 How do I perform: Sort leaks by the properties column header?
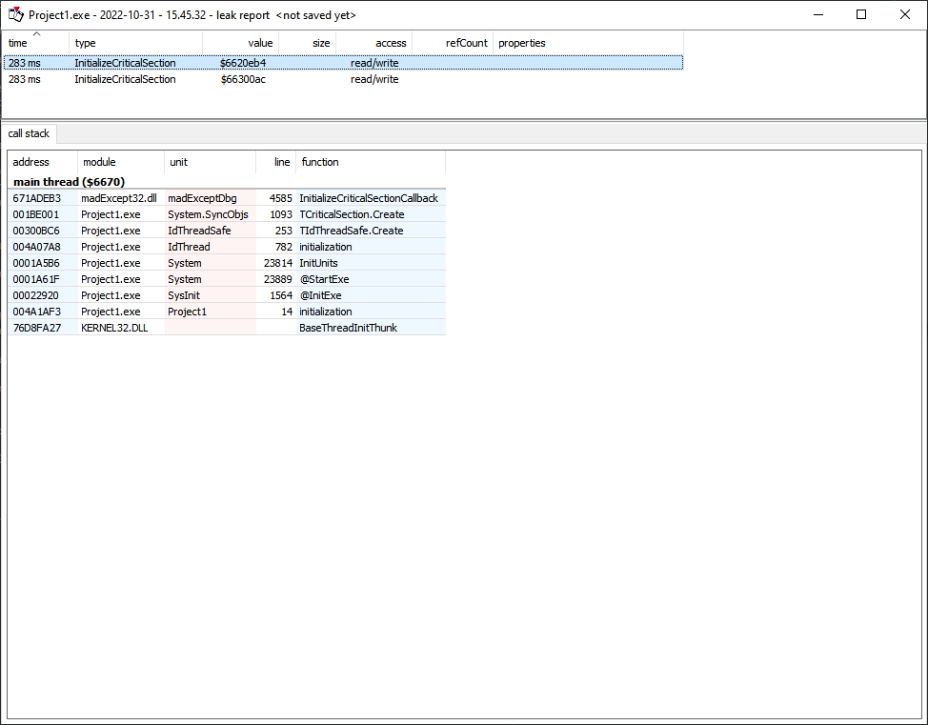(520, 43)
